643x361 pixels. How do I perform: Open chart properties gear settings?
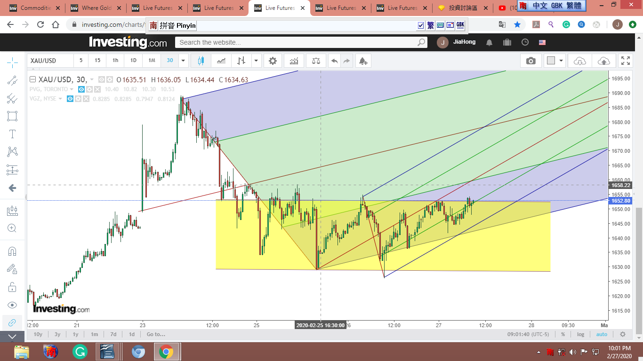tap(273, 61)
